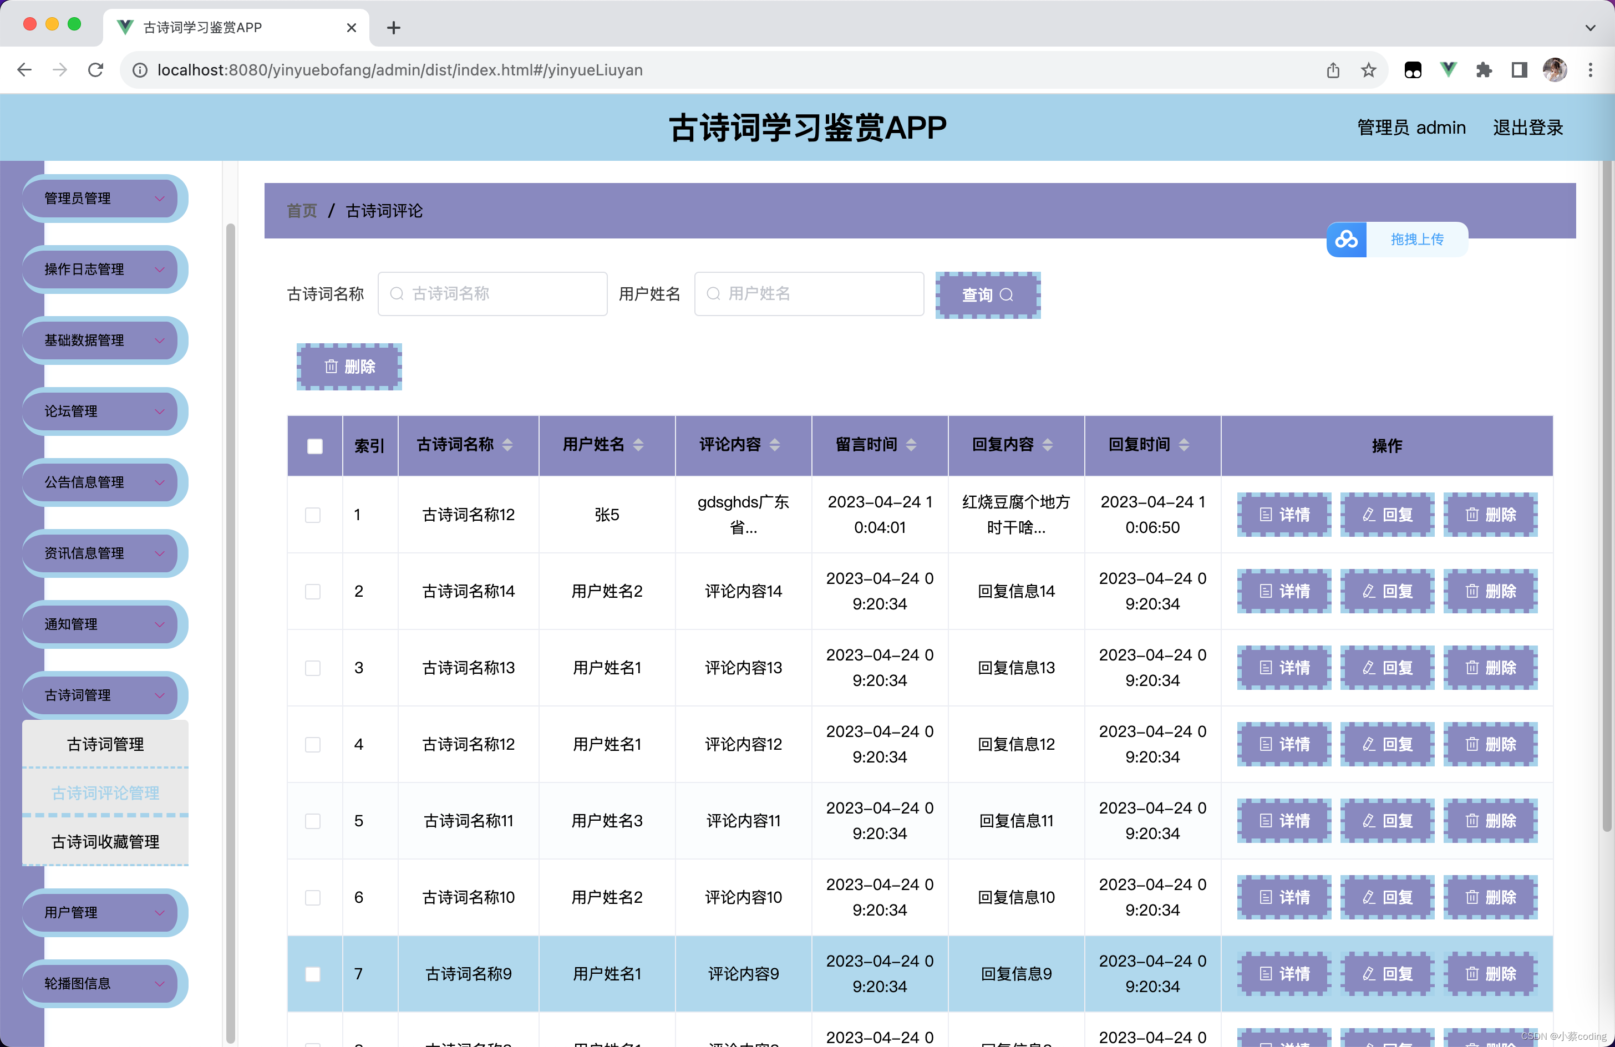This screenshot has width=1615, height=1047.
Task: Click 拖拽上传 upload button
Action: [1417, 240]
